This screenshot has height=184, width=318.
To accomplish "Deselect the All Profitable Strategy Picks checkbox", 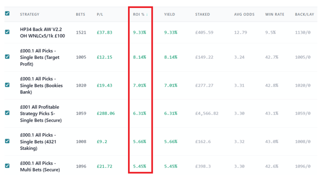I will (x=7, y=113).
